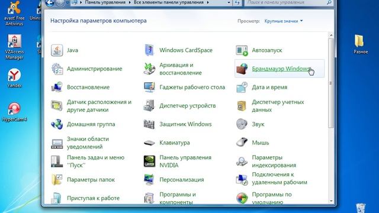Viewport: 379px width, 213px height.
Task: Open the Программы по умолчанию icon
Action: point(242,198)
